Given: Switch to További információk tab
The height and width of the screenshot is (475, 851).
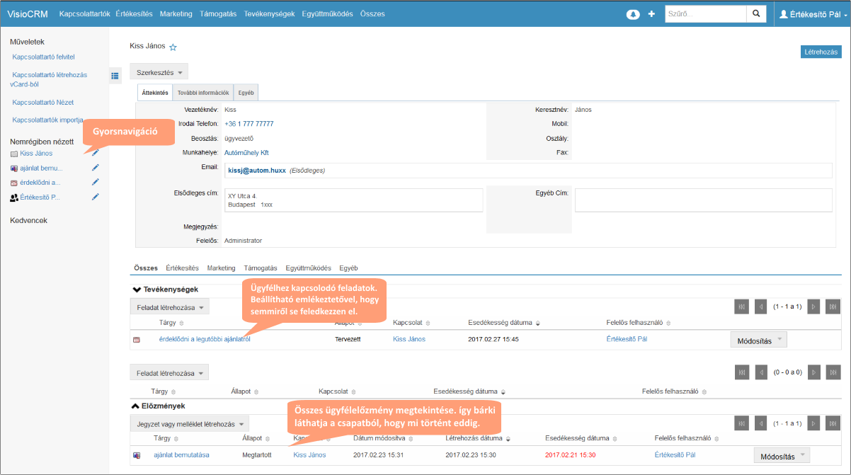Looking at the screenshot, I should click(202, 93).
